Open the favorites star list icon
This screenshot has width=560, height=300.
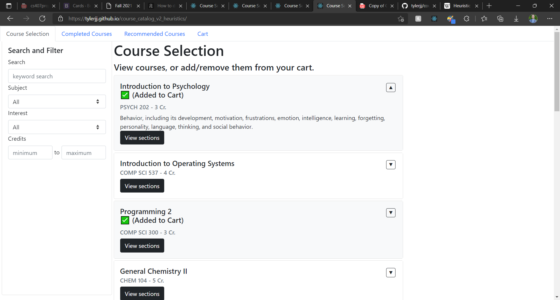[x=484, y=19]
